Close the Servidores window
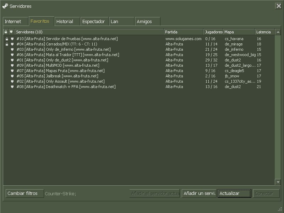The width and height of the screenshot is (284, 213). tap(279, 6)
